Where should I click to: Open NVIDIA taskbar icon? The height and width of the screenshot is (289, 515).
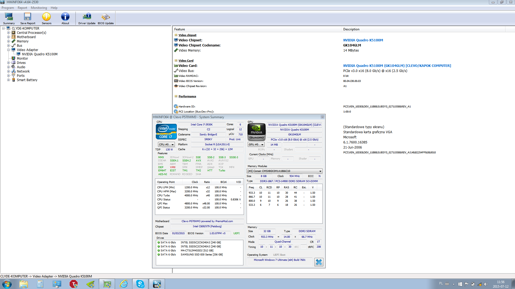[x=90, y=284]
